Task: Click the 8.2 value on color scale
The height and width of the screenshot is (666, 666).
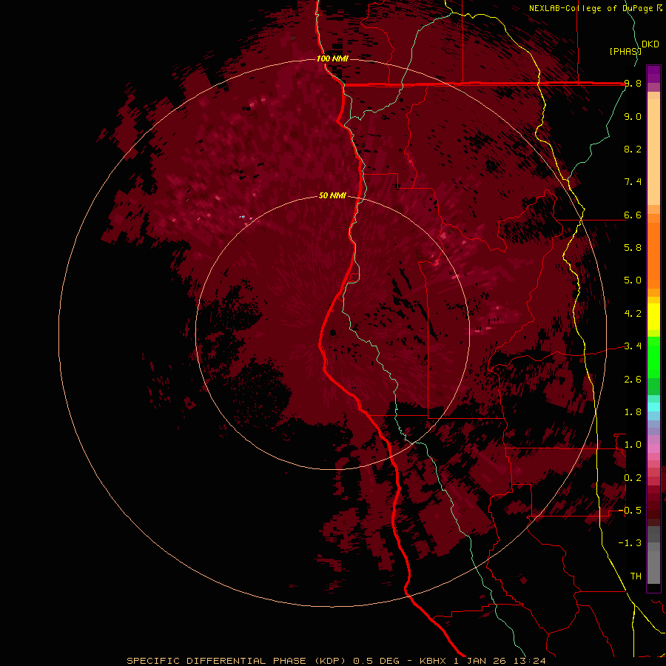Action: [x=633, y=149]
